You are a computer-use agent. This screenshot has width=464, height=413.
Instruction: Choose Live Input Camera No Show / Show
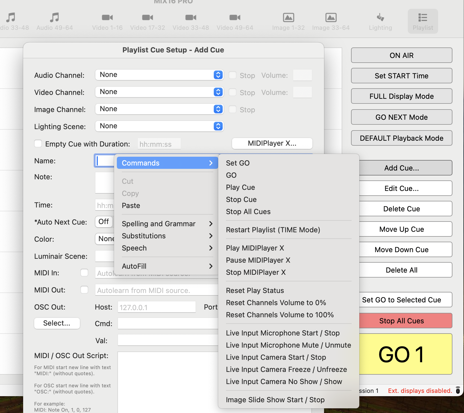(x=288, y=382)
